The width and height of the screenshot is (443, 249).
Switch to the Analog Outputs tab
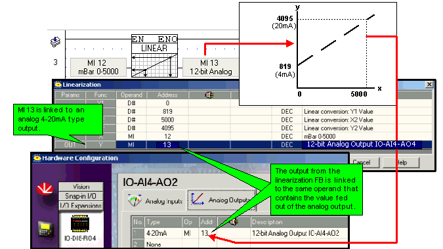(222, 200)
